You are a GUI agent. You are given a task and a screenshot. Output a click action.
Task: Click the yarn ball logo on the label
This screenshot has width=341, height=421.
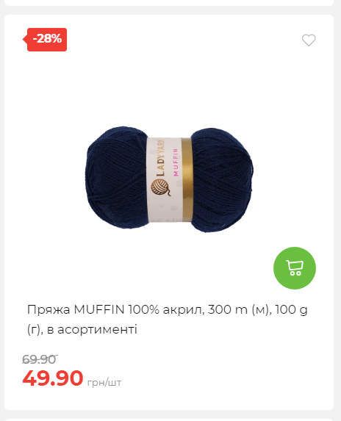point(160,187)
